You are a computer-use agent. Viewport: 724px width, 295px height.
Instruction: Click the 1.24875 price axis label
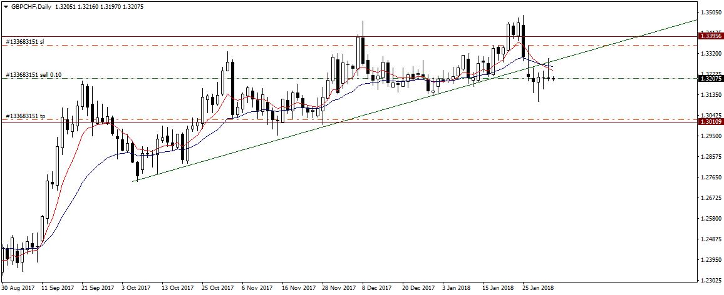[711, 239]
